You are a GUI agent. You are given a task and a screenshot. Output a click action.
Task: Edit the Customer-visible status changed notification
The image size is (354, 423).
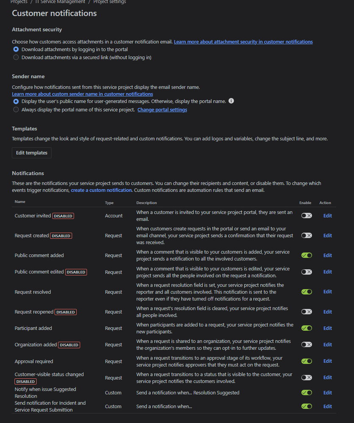point(327,377)
